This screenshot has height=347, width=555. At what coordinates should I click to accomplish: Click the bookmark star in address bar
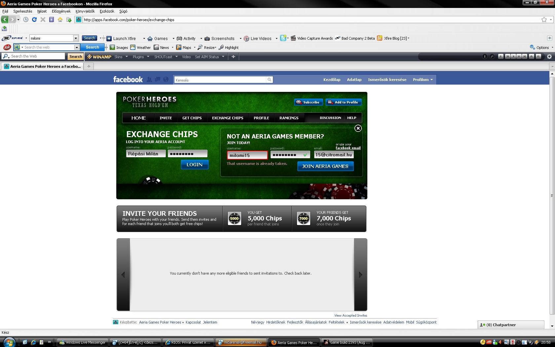544,19
